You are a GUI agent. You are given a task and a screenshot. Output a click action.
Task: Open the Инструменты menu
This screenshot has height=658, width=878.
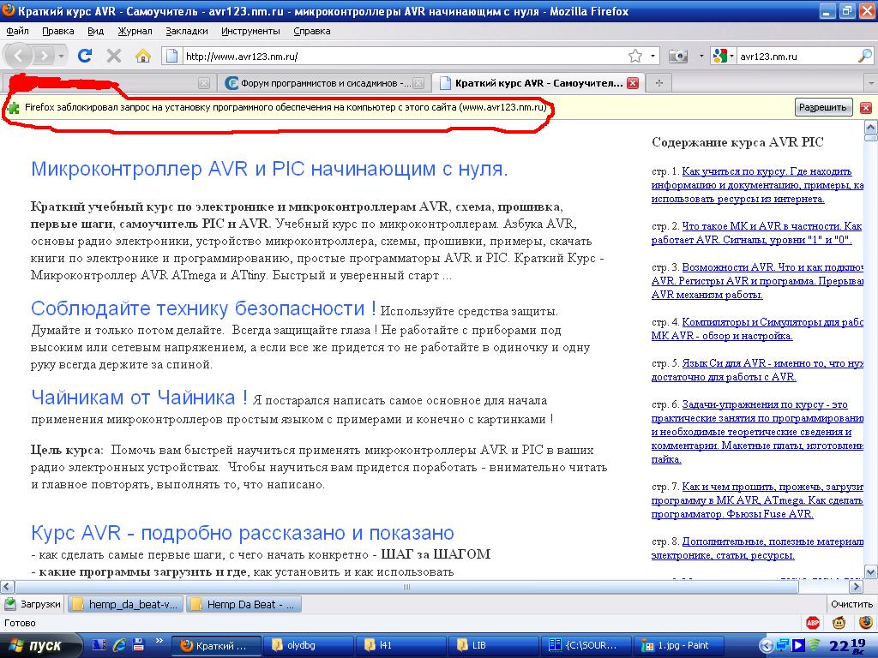pos(251,32)
